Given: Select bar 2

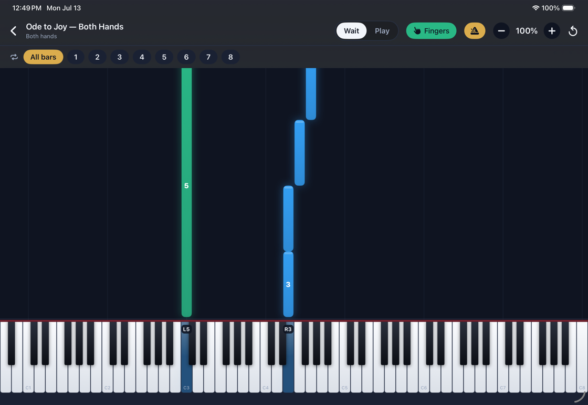Looking at the screenshot, I should click(98, 57).
